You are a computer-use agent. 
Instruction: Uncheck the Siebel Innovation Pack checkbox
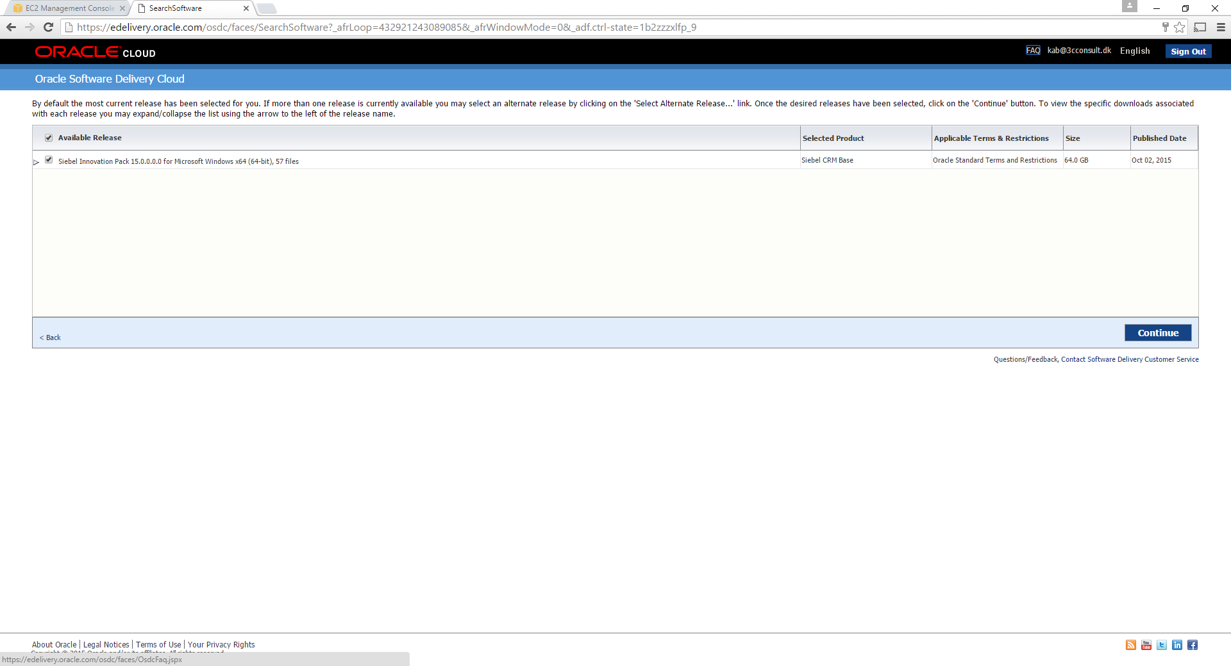click(49, 160)
